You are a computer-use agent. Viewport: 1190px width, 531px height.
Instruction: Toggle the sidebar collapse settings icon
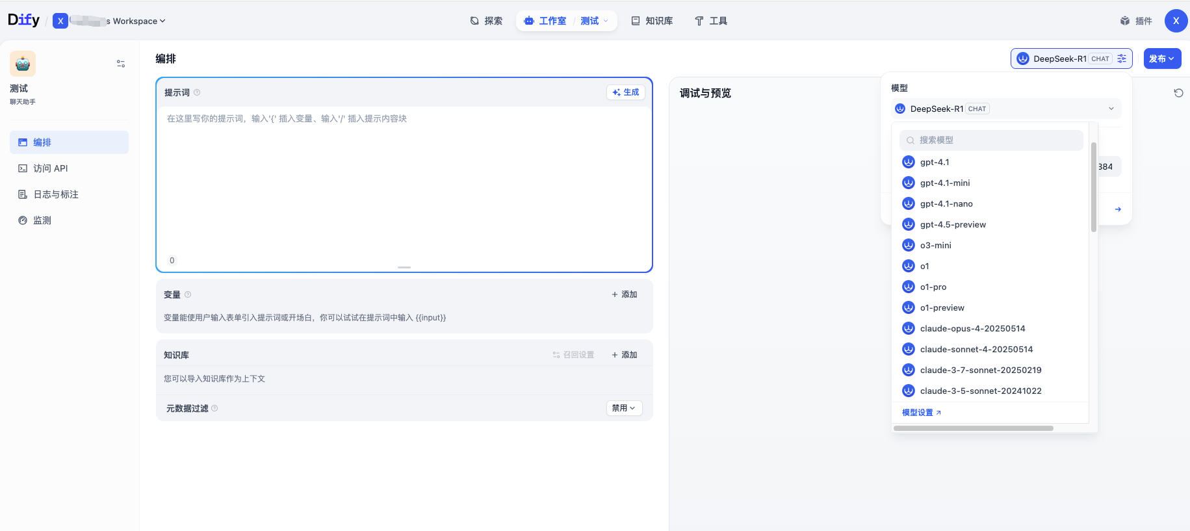(121, 64)
